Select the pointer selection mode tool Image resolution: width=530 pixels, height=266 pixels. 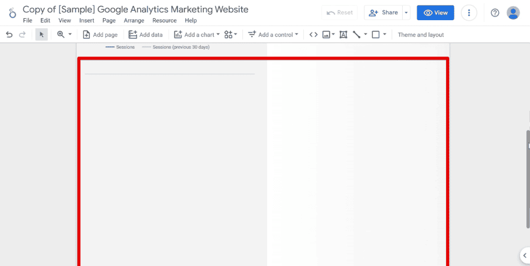[41, 35]
